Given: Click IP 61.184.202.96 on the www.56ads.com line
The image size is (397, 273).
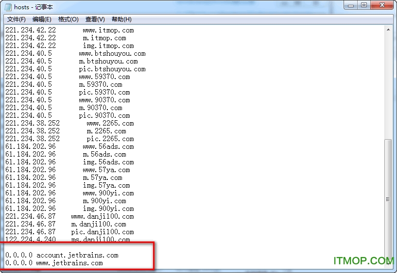Looking at the screenshot, I should [x=31, y=146].
